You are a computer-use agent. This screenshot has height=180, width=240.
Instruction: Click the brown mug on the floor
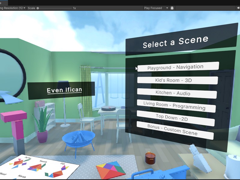coord(149,158)
